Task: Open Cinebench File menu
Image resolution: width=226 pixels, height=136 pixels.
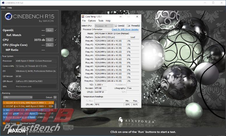Action: tap(3, 8)
